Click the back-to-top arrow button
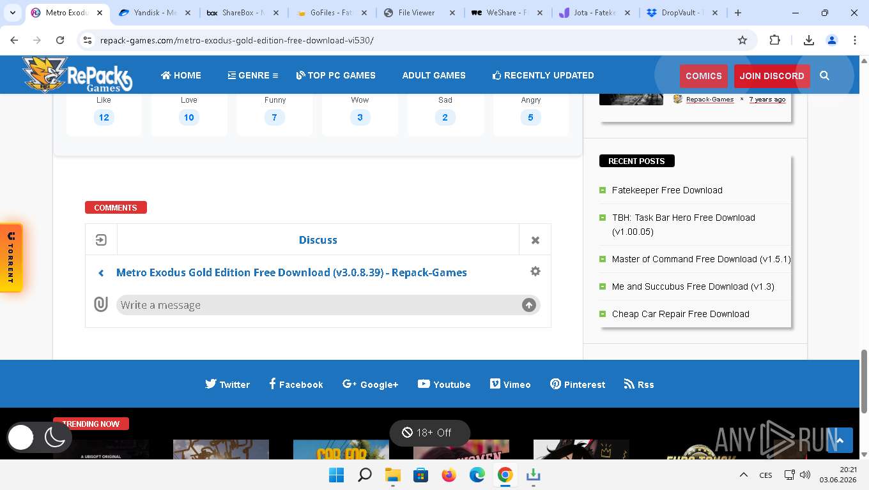This screenshot has height=490, width=869. coord(840,440)
